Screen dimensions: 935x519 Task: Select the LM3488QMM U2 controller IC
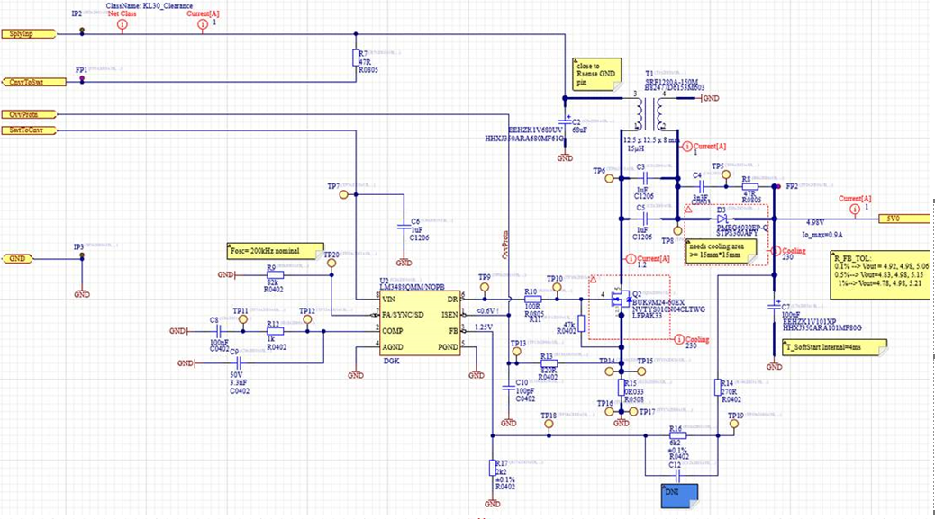point(420,323)
